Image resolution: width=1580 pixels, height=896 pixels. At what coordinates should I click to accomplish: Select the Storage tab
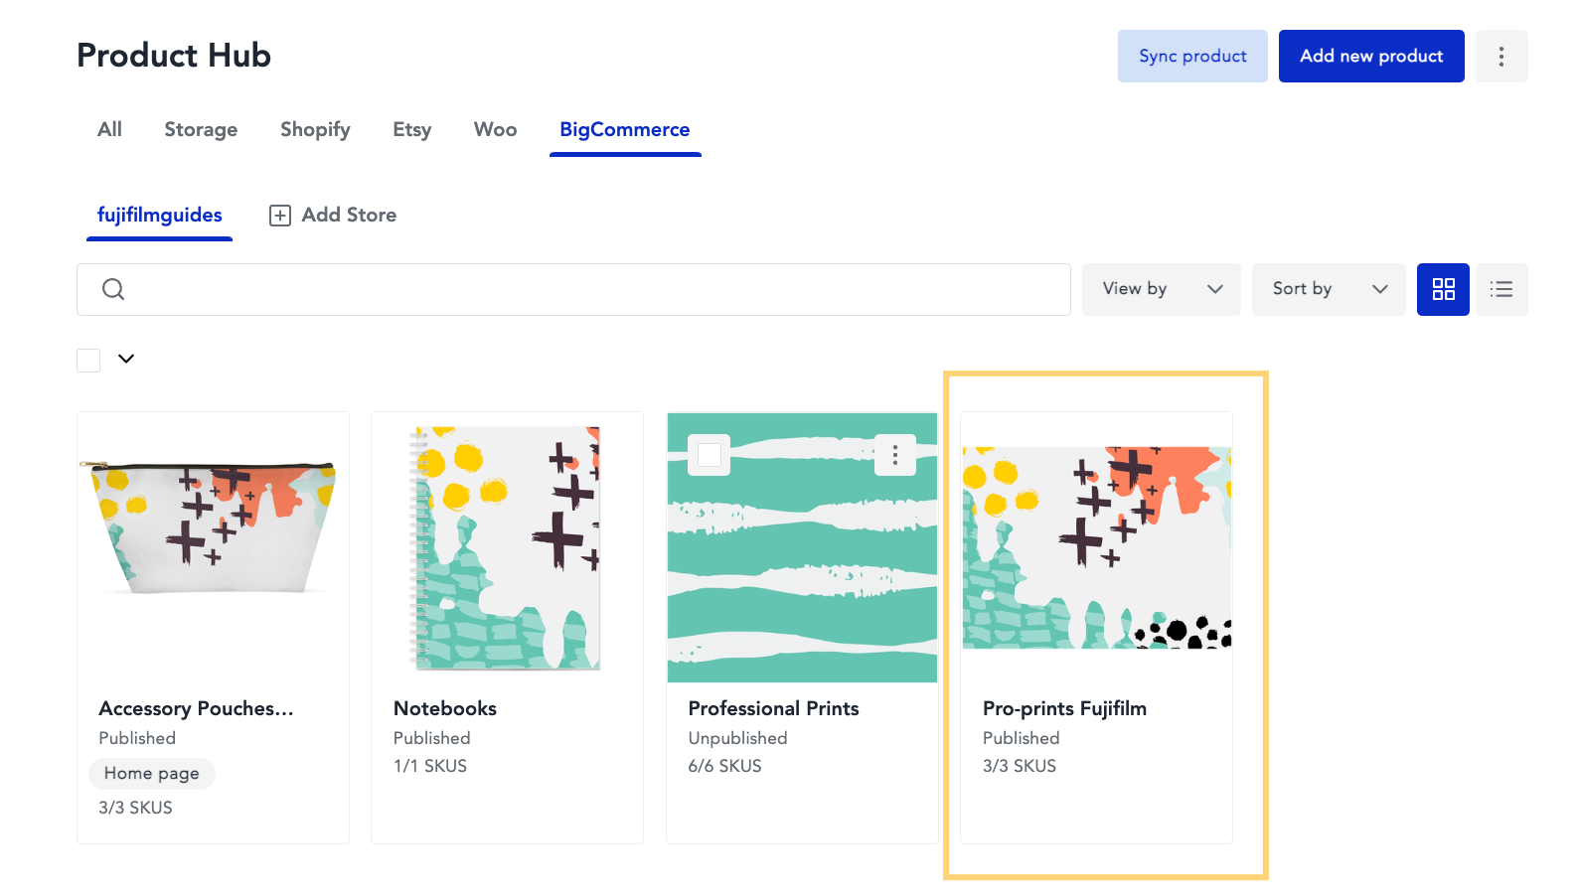click(x=201, y=129)
